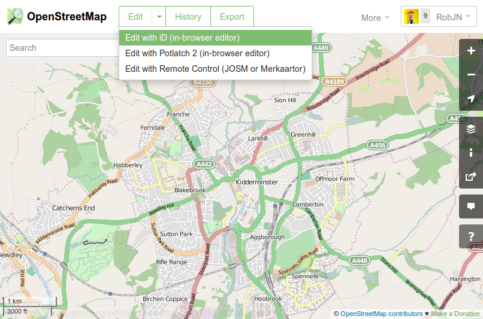Zoom in with the plus icon
483x319 pixels.
pos(471,51)
